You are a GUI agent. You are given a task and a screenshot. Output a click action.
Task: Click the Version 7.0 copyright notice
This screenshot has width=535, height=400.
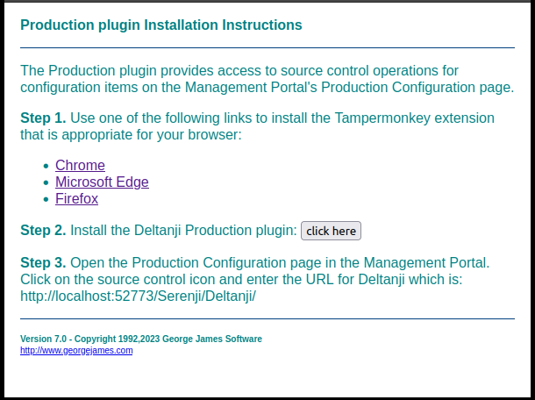(140, 339)
